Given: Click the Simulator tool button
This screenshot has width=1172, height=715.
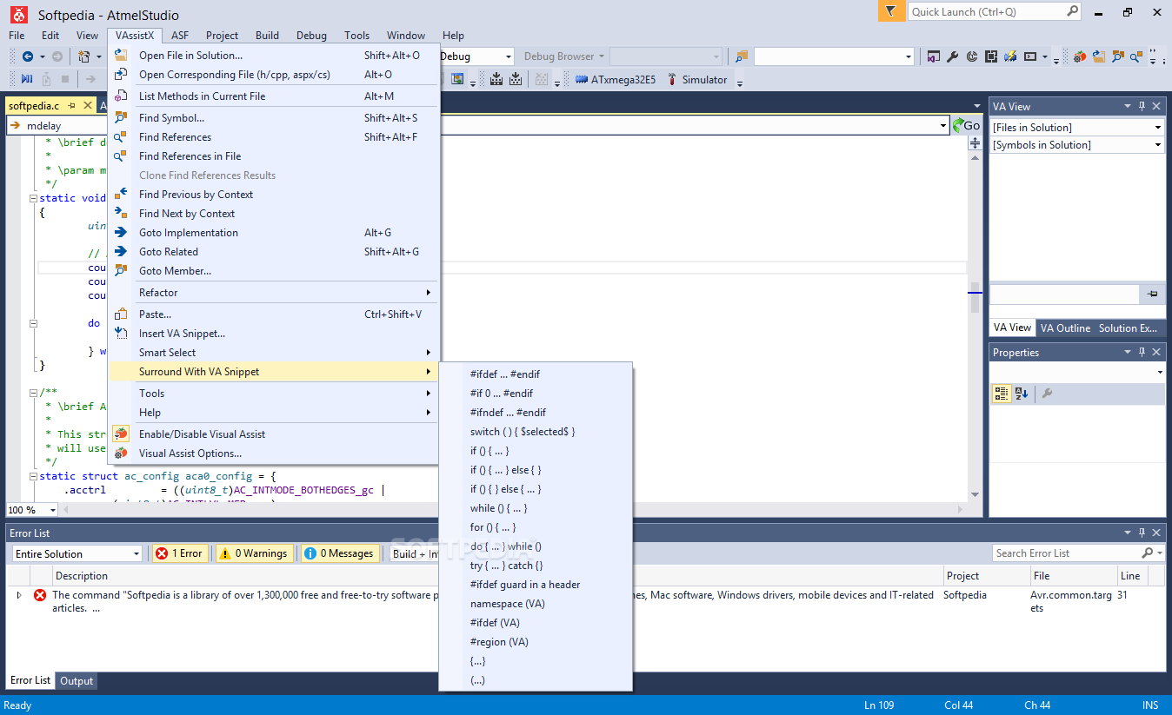Looking at the screenshot, I should [696, 79].
